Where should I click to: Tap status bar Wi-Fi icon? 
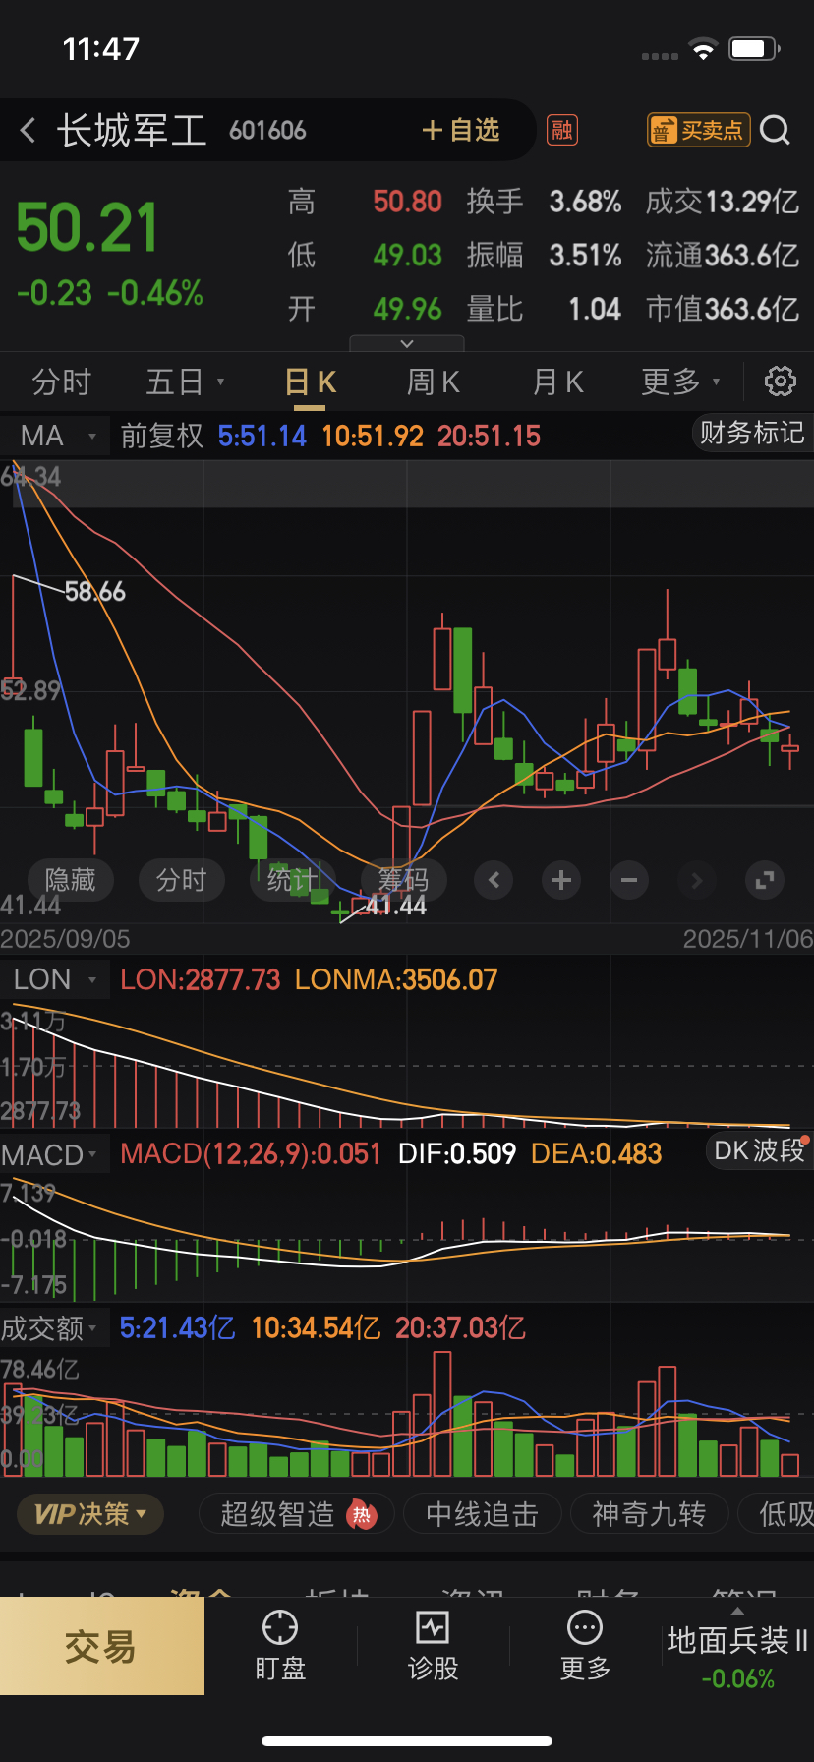point(703,50)
